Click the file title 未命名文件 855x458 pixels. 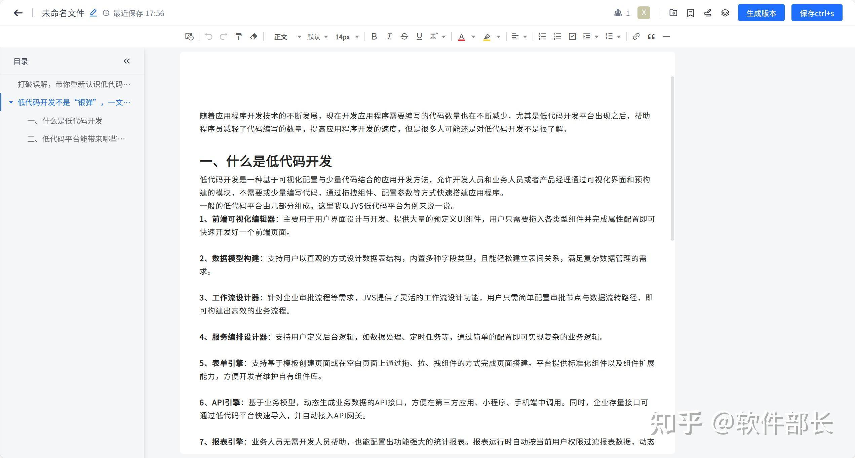63,13
